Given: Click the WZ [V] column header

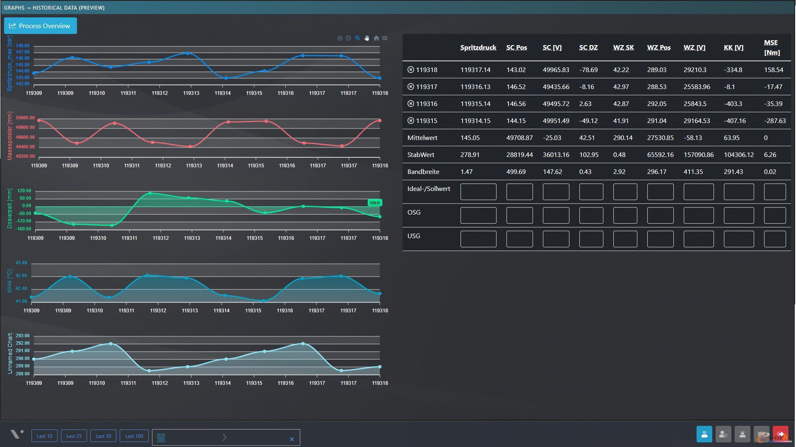Looking at the screenshot, I should click(694, 48).
